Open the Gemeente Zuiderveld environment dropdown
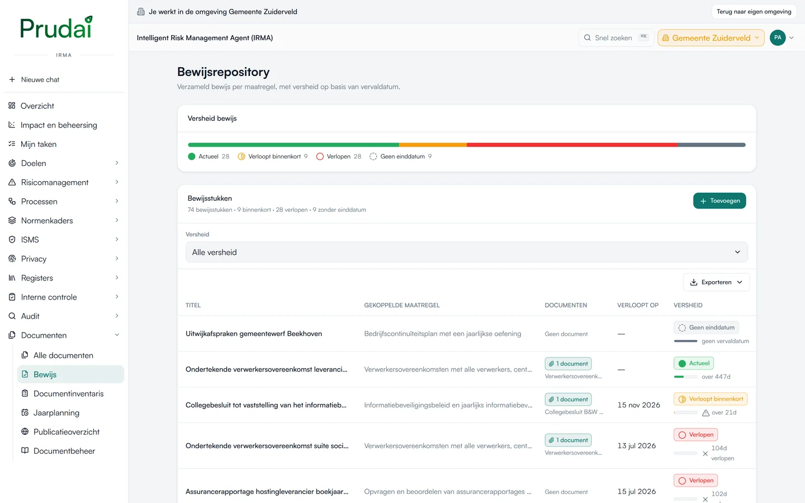 pyautogui.click(x=711, y=37)
